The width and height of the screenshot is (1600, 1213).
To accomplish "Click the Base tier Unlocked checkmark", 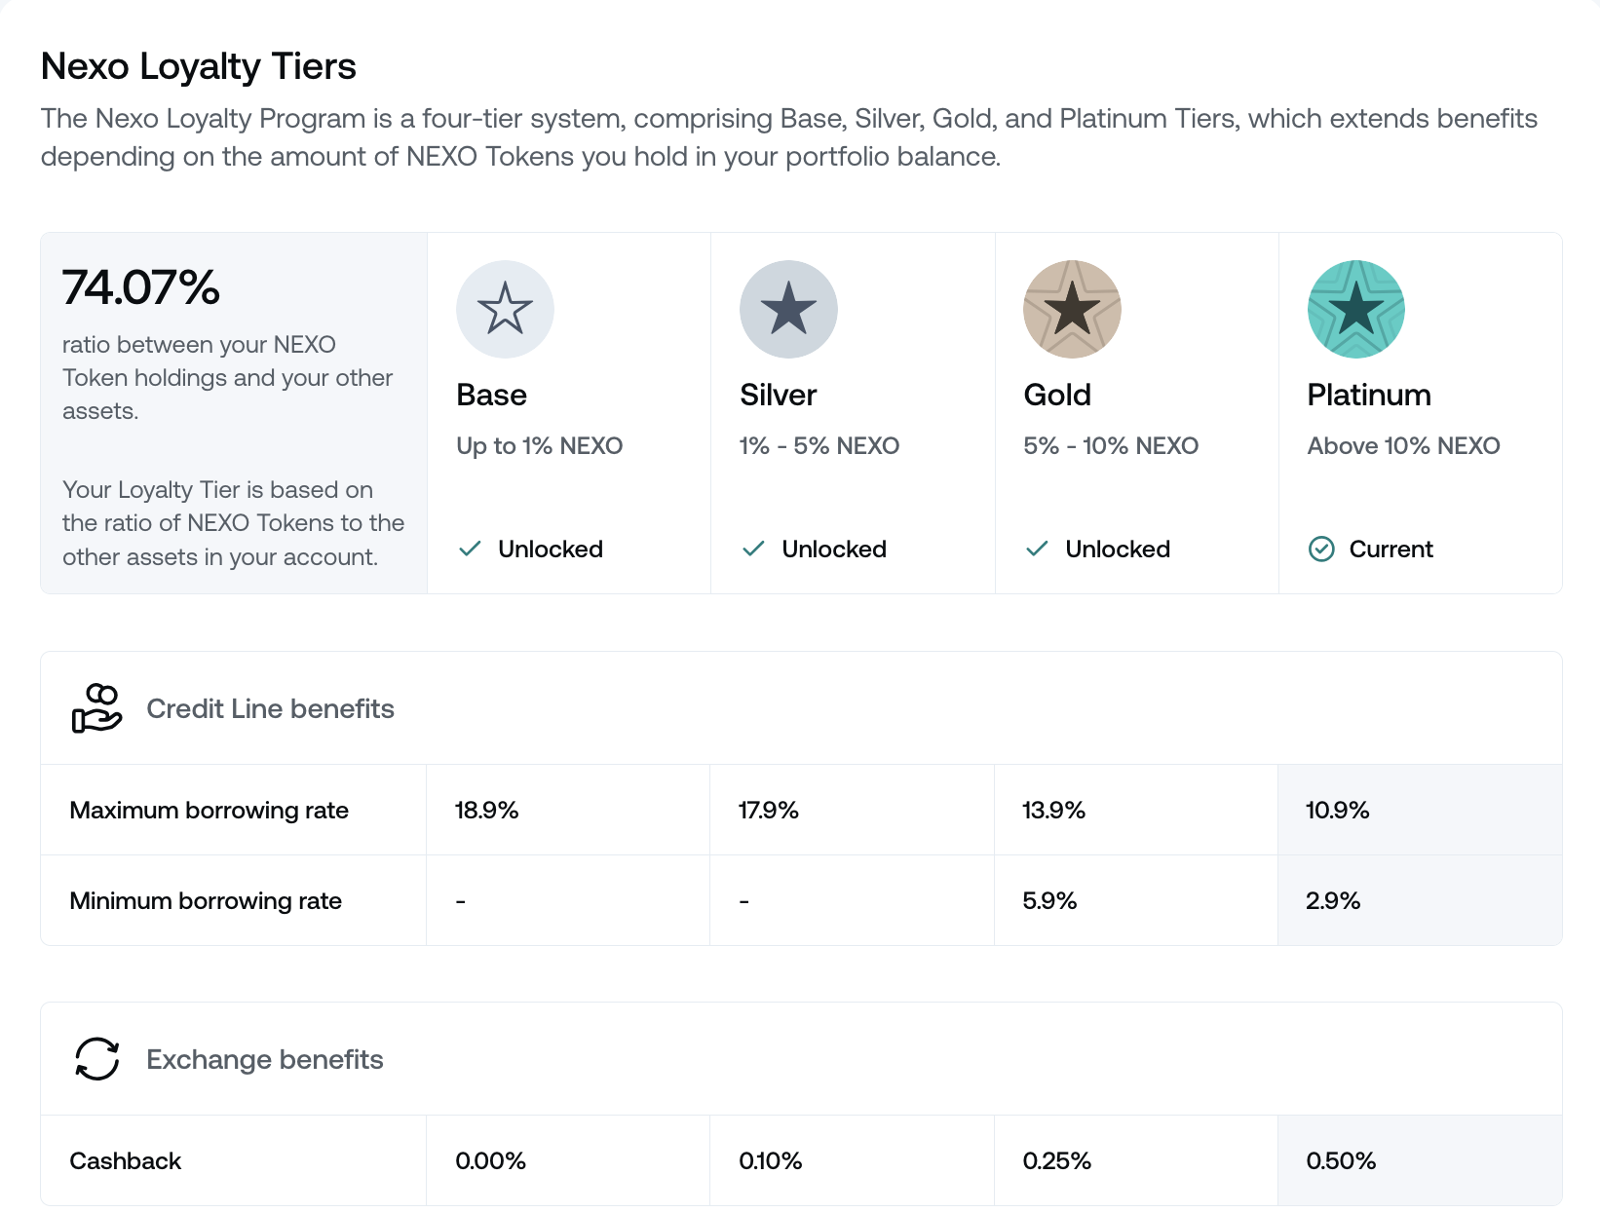I will [470, 550].
